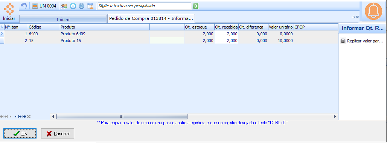Click the Informar Qt. R... panel header
The image size is (387, 143).
coord(362,29)
